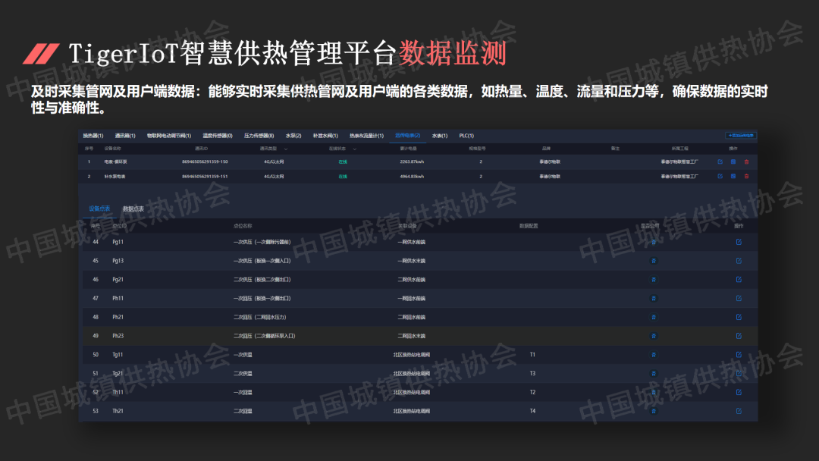Toggle the 是否公用 indicator for Tg21

[x=653, y=373]
